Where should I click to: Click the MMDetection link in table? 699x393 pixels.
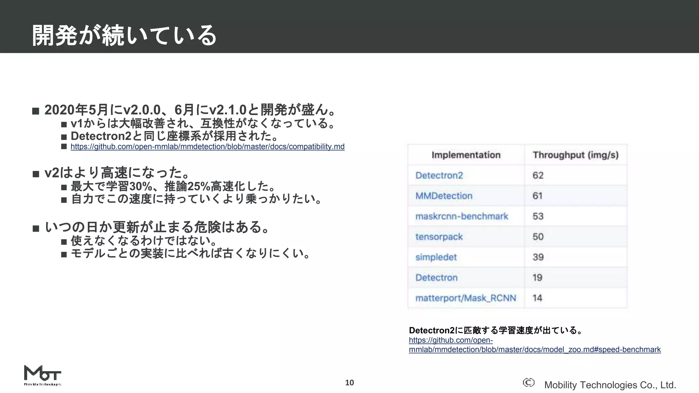tap(444, 196)
